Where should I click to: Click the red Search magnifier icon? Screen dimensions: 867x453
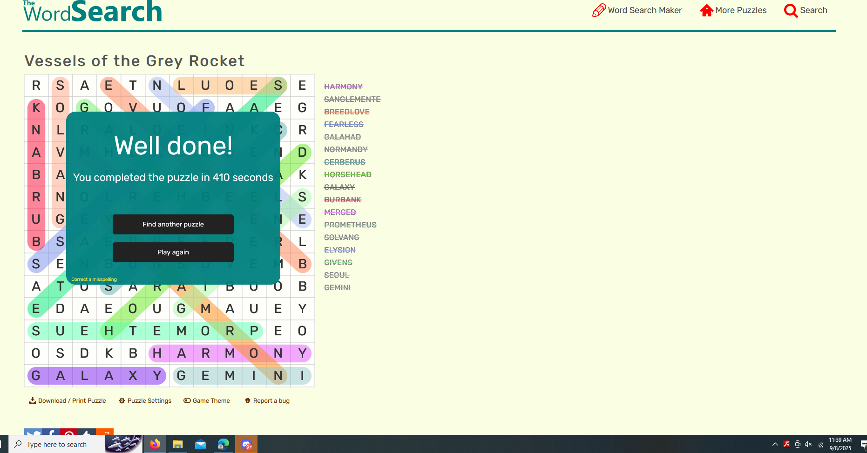tap(791, 10)
